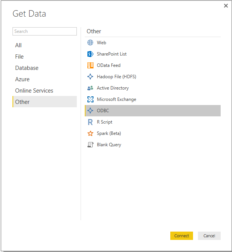
Task: Select the Blank Query scroll icon
Action: (90, 145)
